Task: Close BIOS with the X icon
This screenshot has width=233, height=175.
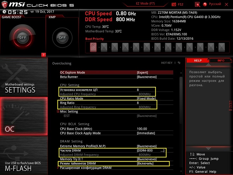Action: 227,4
